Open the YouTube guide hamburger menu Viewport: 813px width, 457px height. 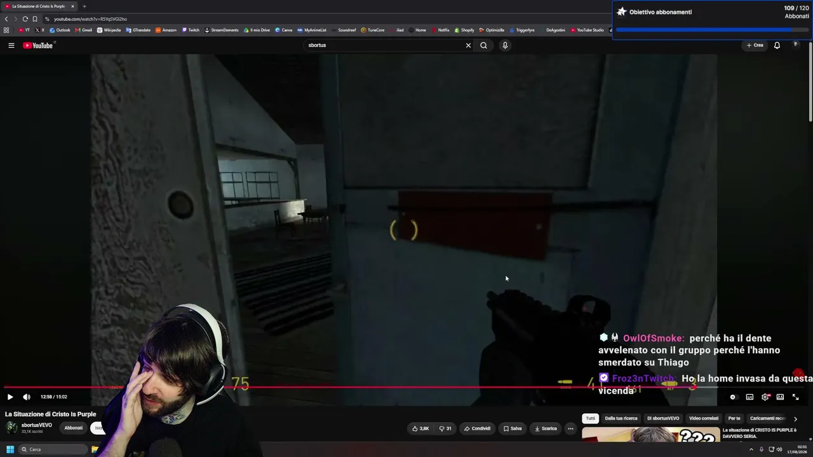11,45
